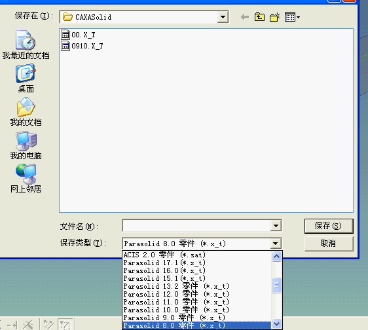Image resolution: width=368 pixels, height=330 pixels.
Task: Open Network Neighborhood (网上邻居) location
Action: (x=26, y=179)
